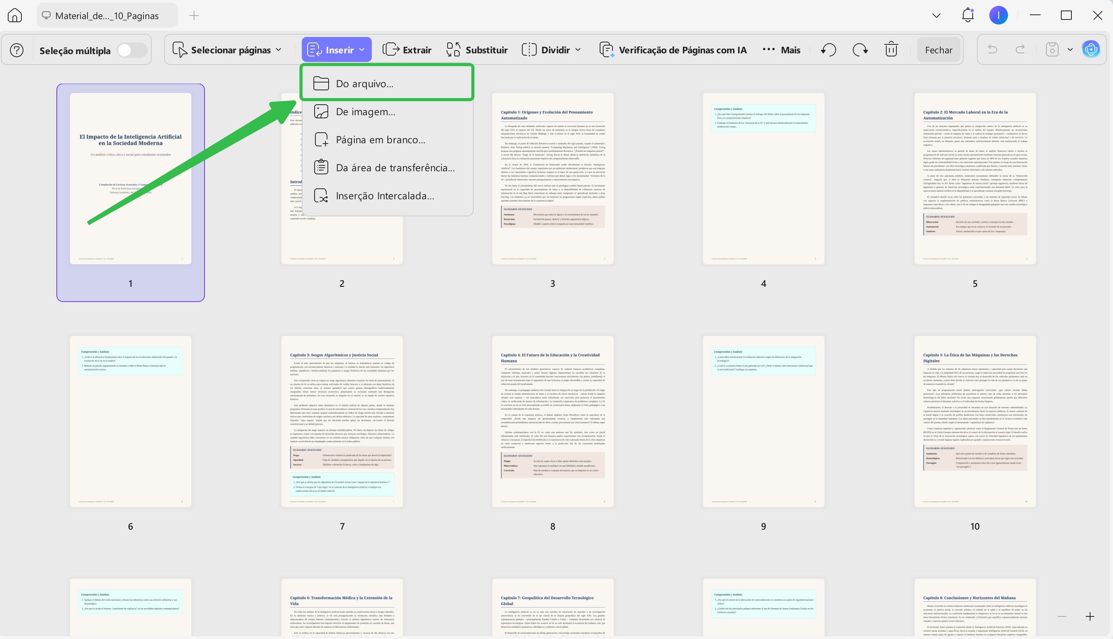Select the Capítulo 7 page thumbnail
This screenshot has height=639, width=1113.
(553, 607)
